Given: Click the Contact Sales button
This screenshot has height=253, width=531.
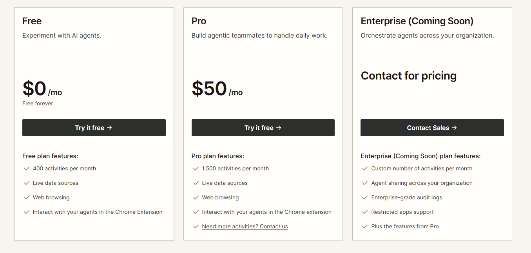Looking at the screenshot, I should [432, 127].
